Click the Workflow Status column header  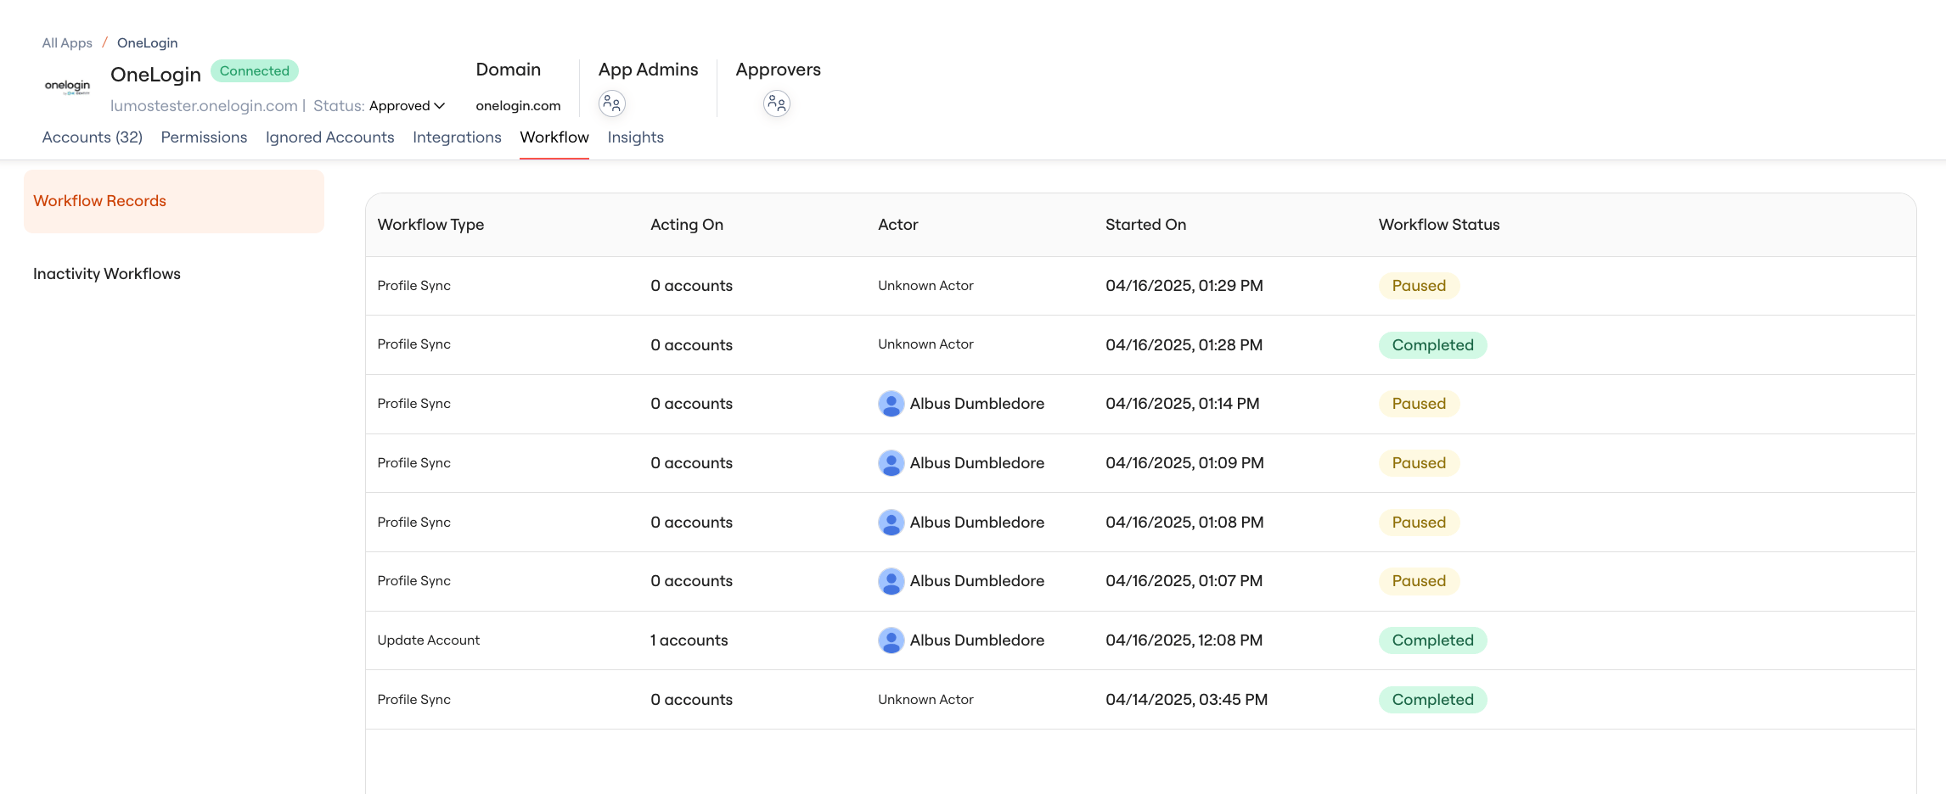coord(1439,225)
